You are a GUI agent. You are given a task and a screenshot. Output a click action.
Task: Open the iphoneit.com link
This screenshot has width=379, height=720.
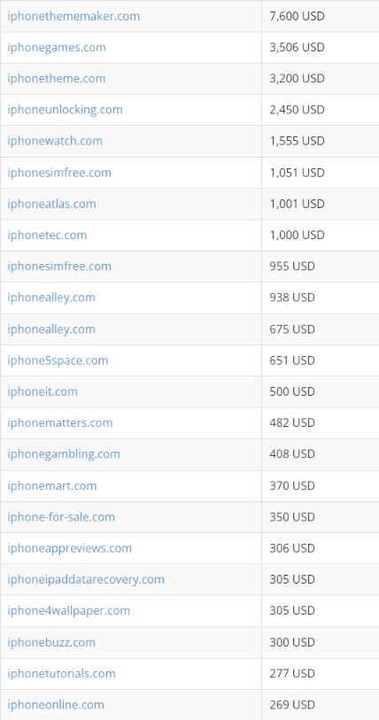pyautogui.click(x=43, y=391)
